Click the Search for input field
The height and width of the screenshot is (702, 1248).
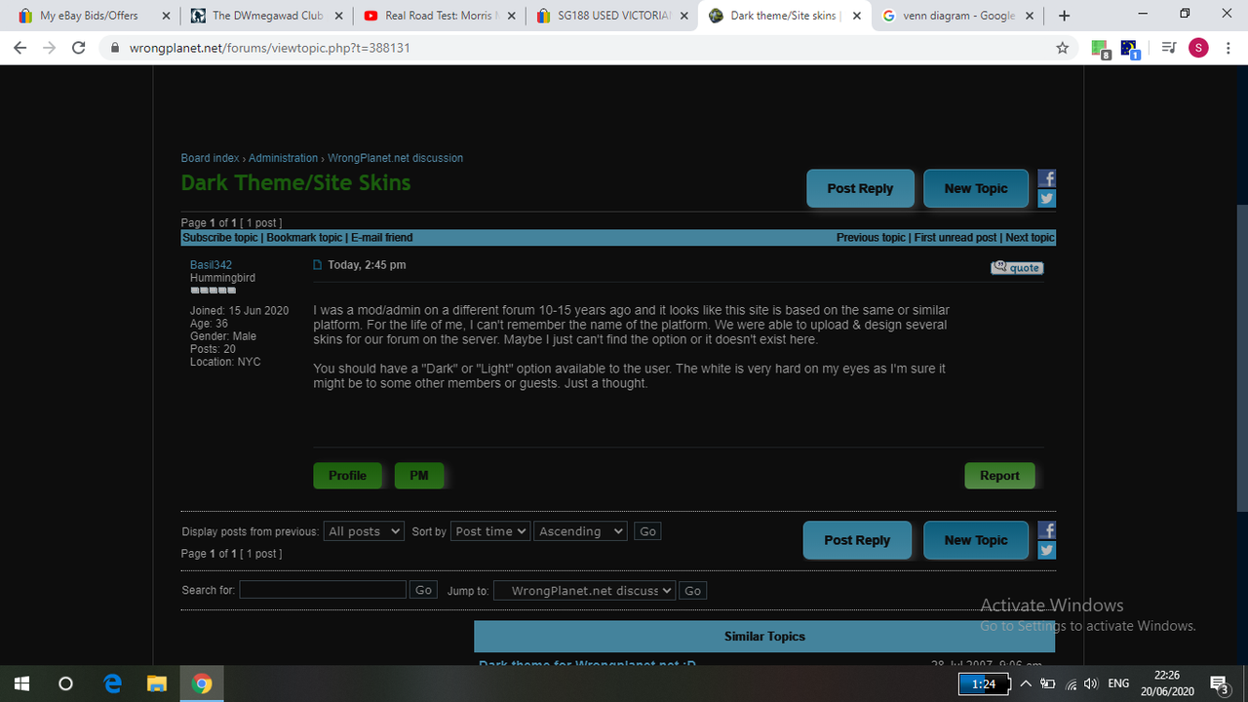point(323,590)
